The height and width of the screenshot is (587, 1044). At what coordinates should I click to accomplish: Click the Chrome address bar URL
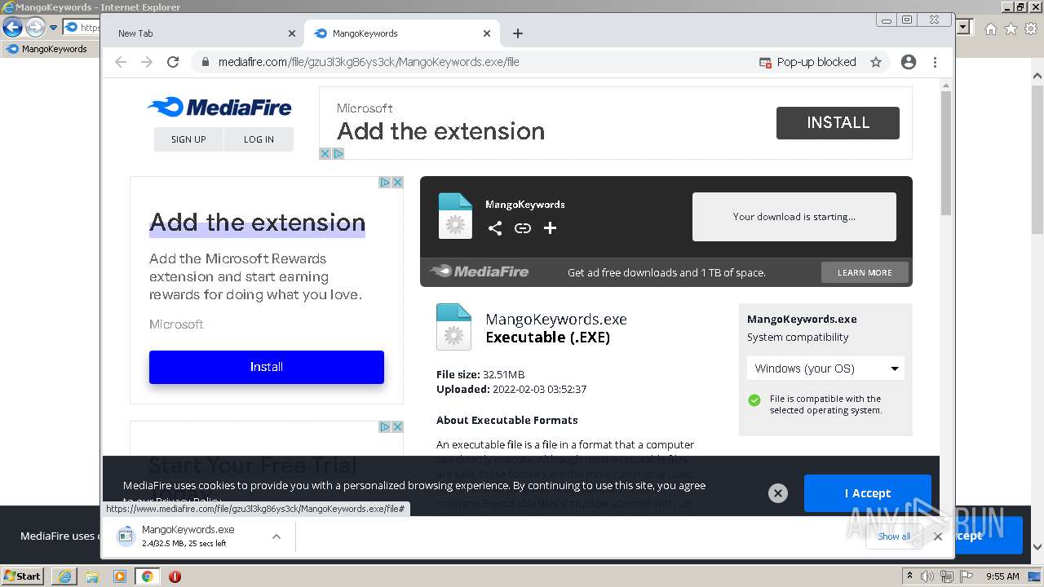(369, 62)
